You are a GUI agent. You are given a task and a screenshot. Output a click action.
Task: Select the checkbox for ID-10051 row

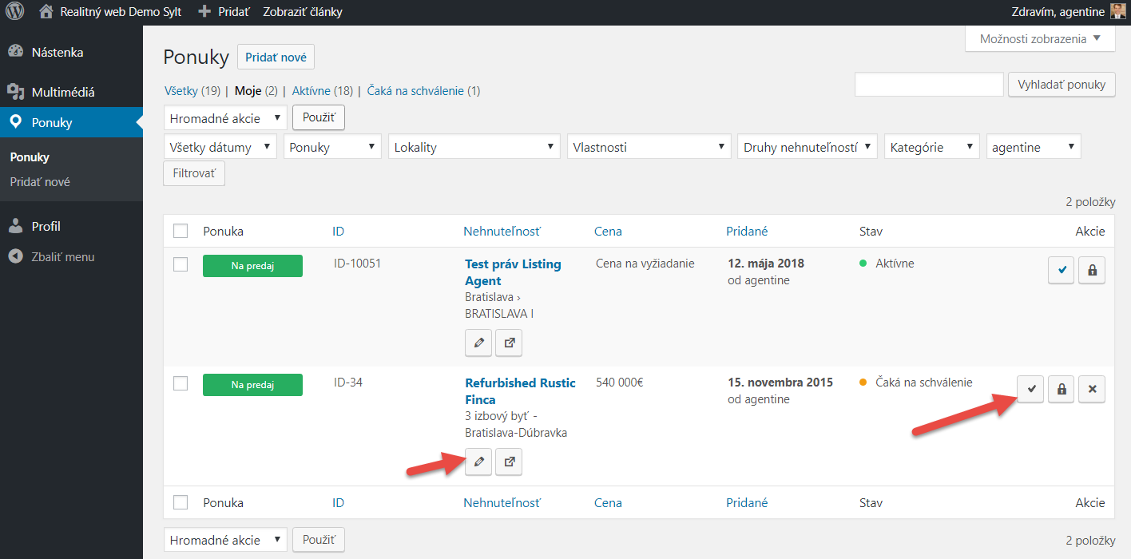point(181,264)
